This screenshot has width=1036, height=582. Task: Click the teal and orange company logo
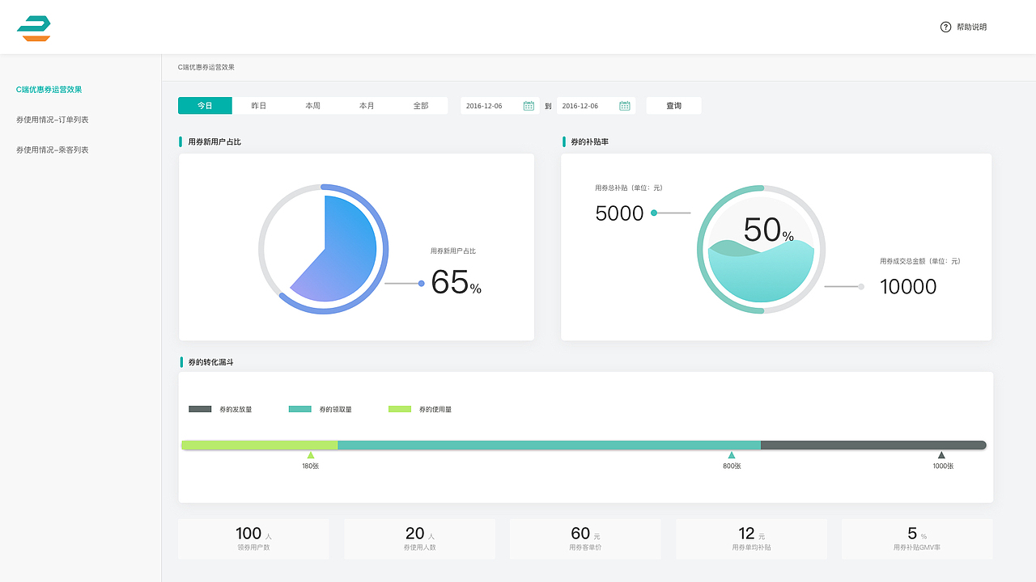pyautogui.click(x=34, y=27)
